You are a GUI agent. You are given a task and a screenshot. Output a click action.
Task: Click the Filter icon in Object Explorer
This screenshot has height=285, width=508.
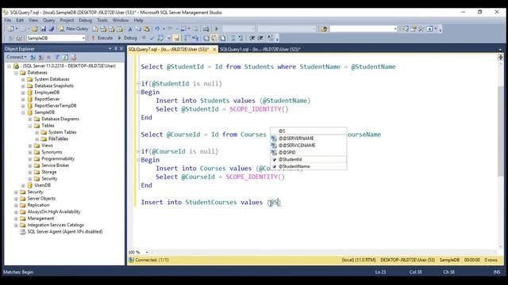[x=57, y=57]
